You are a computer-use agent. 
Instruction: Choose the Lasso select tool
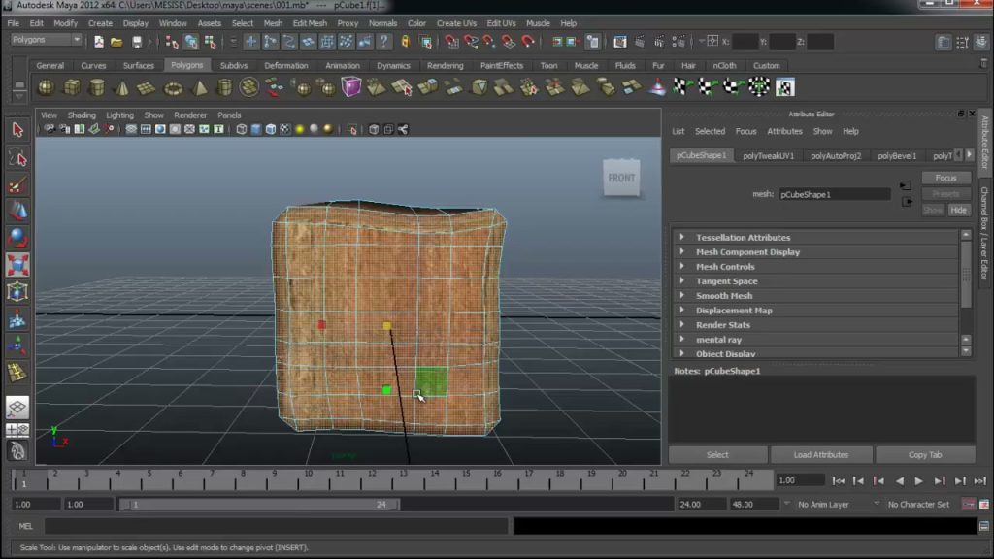[17, 158]
